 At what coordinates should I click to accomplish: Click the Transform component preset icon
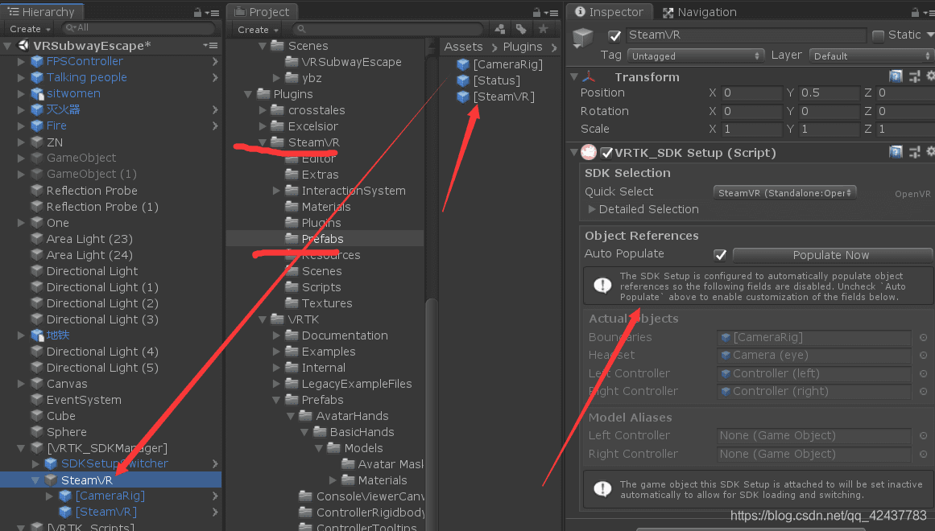point(915,76)
